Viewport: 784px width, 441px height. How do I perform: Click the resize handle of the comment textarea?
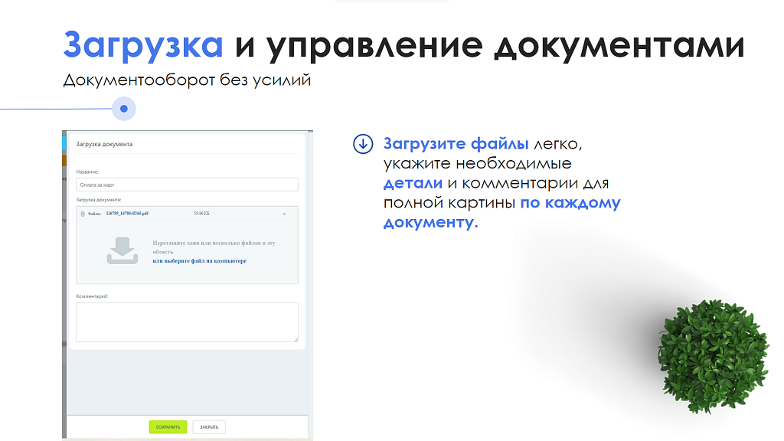click(x=296, y=338)
